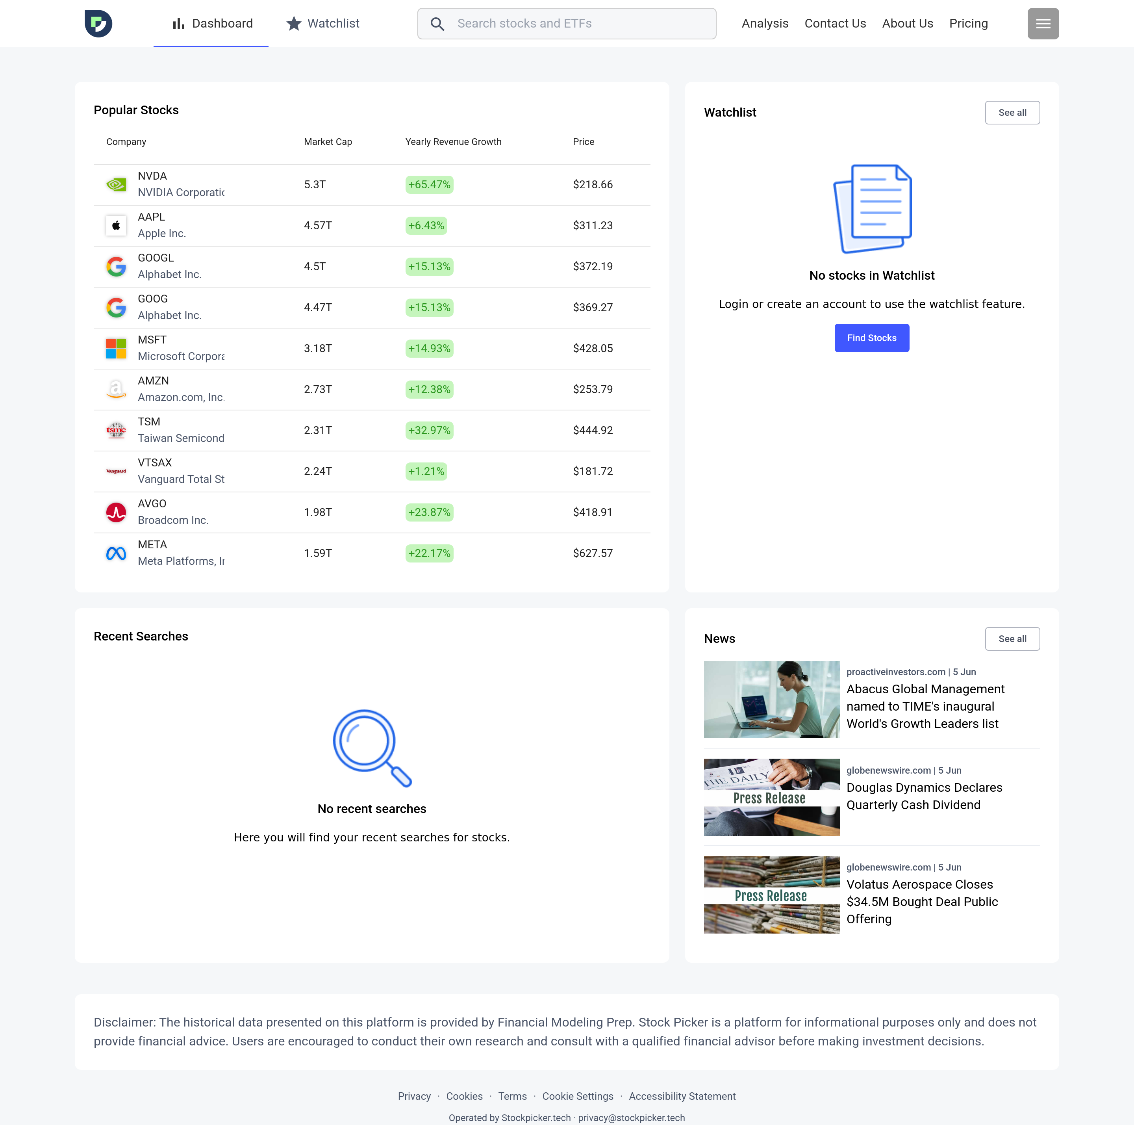The width and height of the screenshot is (1134, 1125).
Task: Click the Google logo in GOOG row
Action: [116, 308]
